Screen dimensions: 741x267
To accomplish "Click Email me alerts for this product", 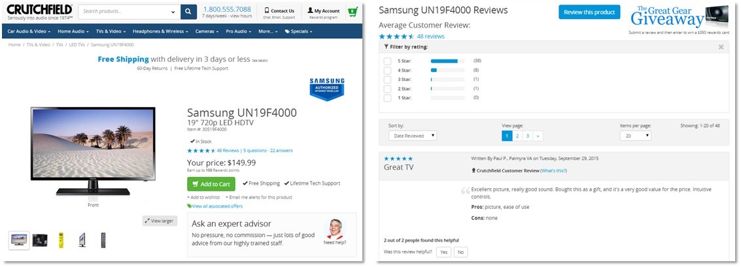I will pos(258,197).
